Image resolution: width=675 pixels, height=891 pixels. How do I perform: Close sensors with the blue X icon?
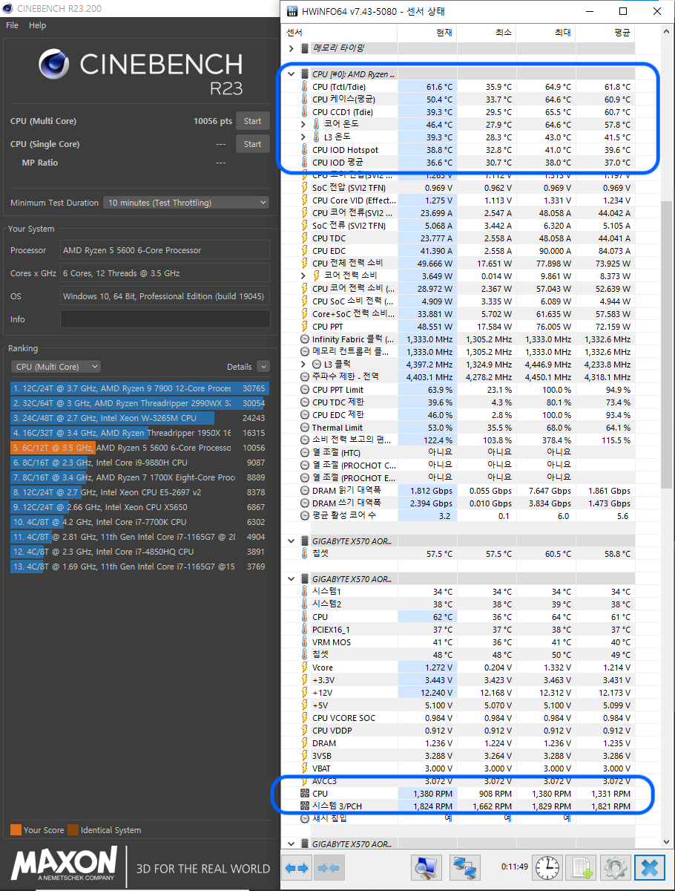coord(650,867)
